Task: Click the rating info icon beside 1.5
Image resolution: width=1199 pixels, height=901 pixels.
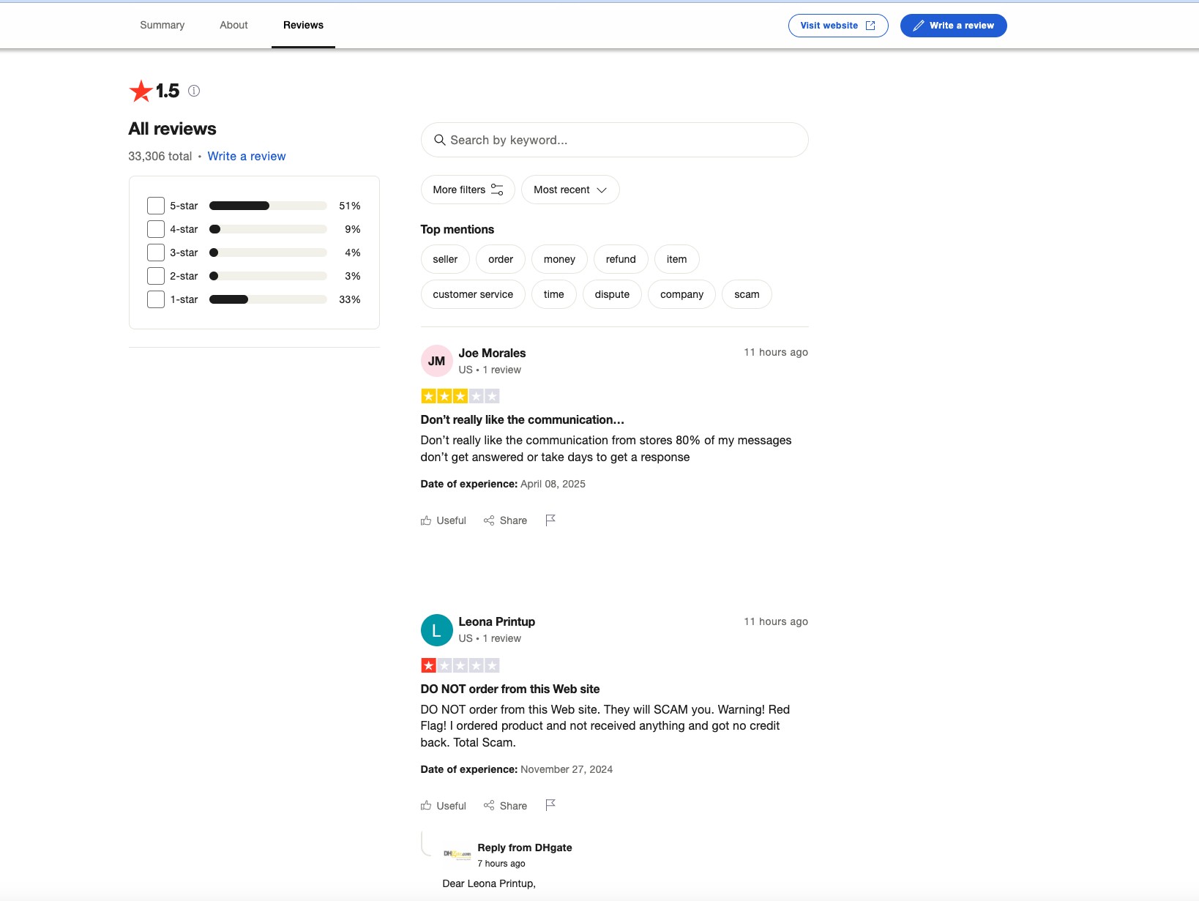Action: (x=194, y=91)
